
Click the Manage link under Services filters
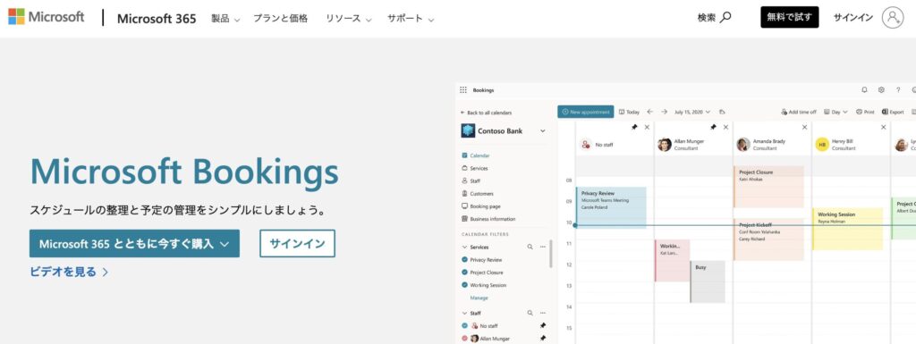pyautogui.click(x=479, y=298)
